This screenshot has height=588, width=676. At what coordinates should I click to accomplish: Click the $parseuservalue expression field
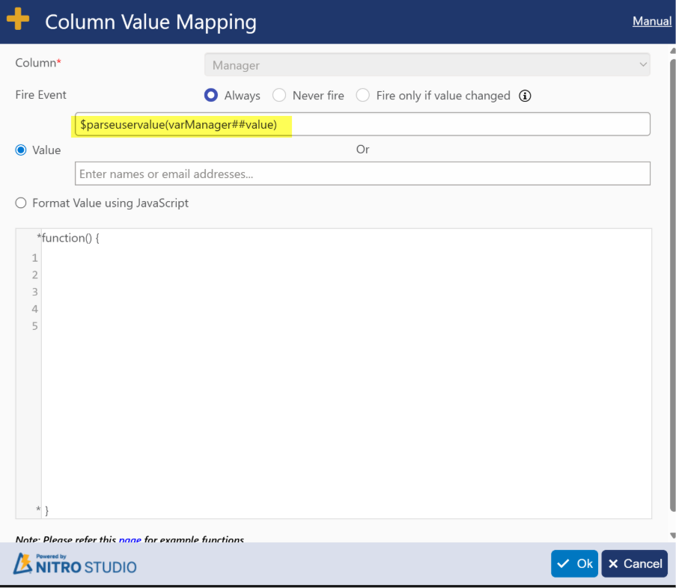362,124
